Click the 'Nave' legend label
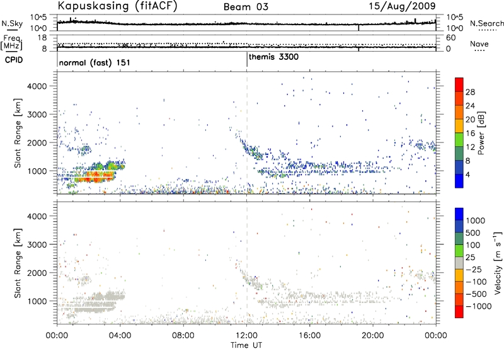This screenshot has height=349, width=504. [x=479, y=44]
